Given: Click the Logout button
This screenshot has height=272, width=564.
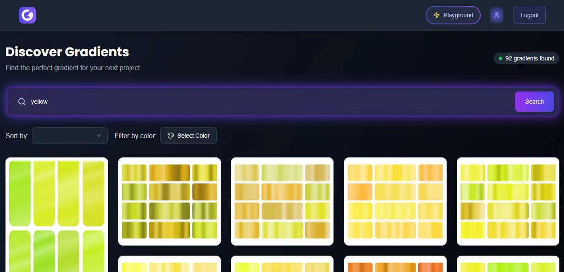Looking at the screenshot, I should [530, 15].
